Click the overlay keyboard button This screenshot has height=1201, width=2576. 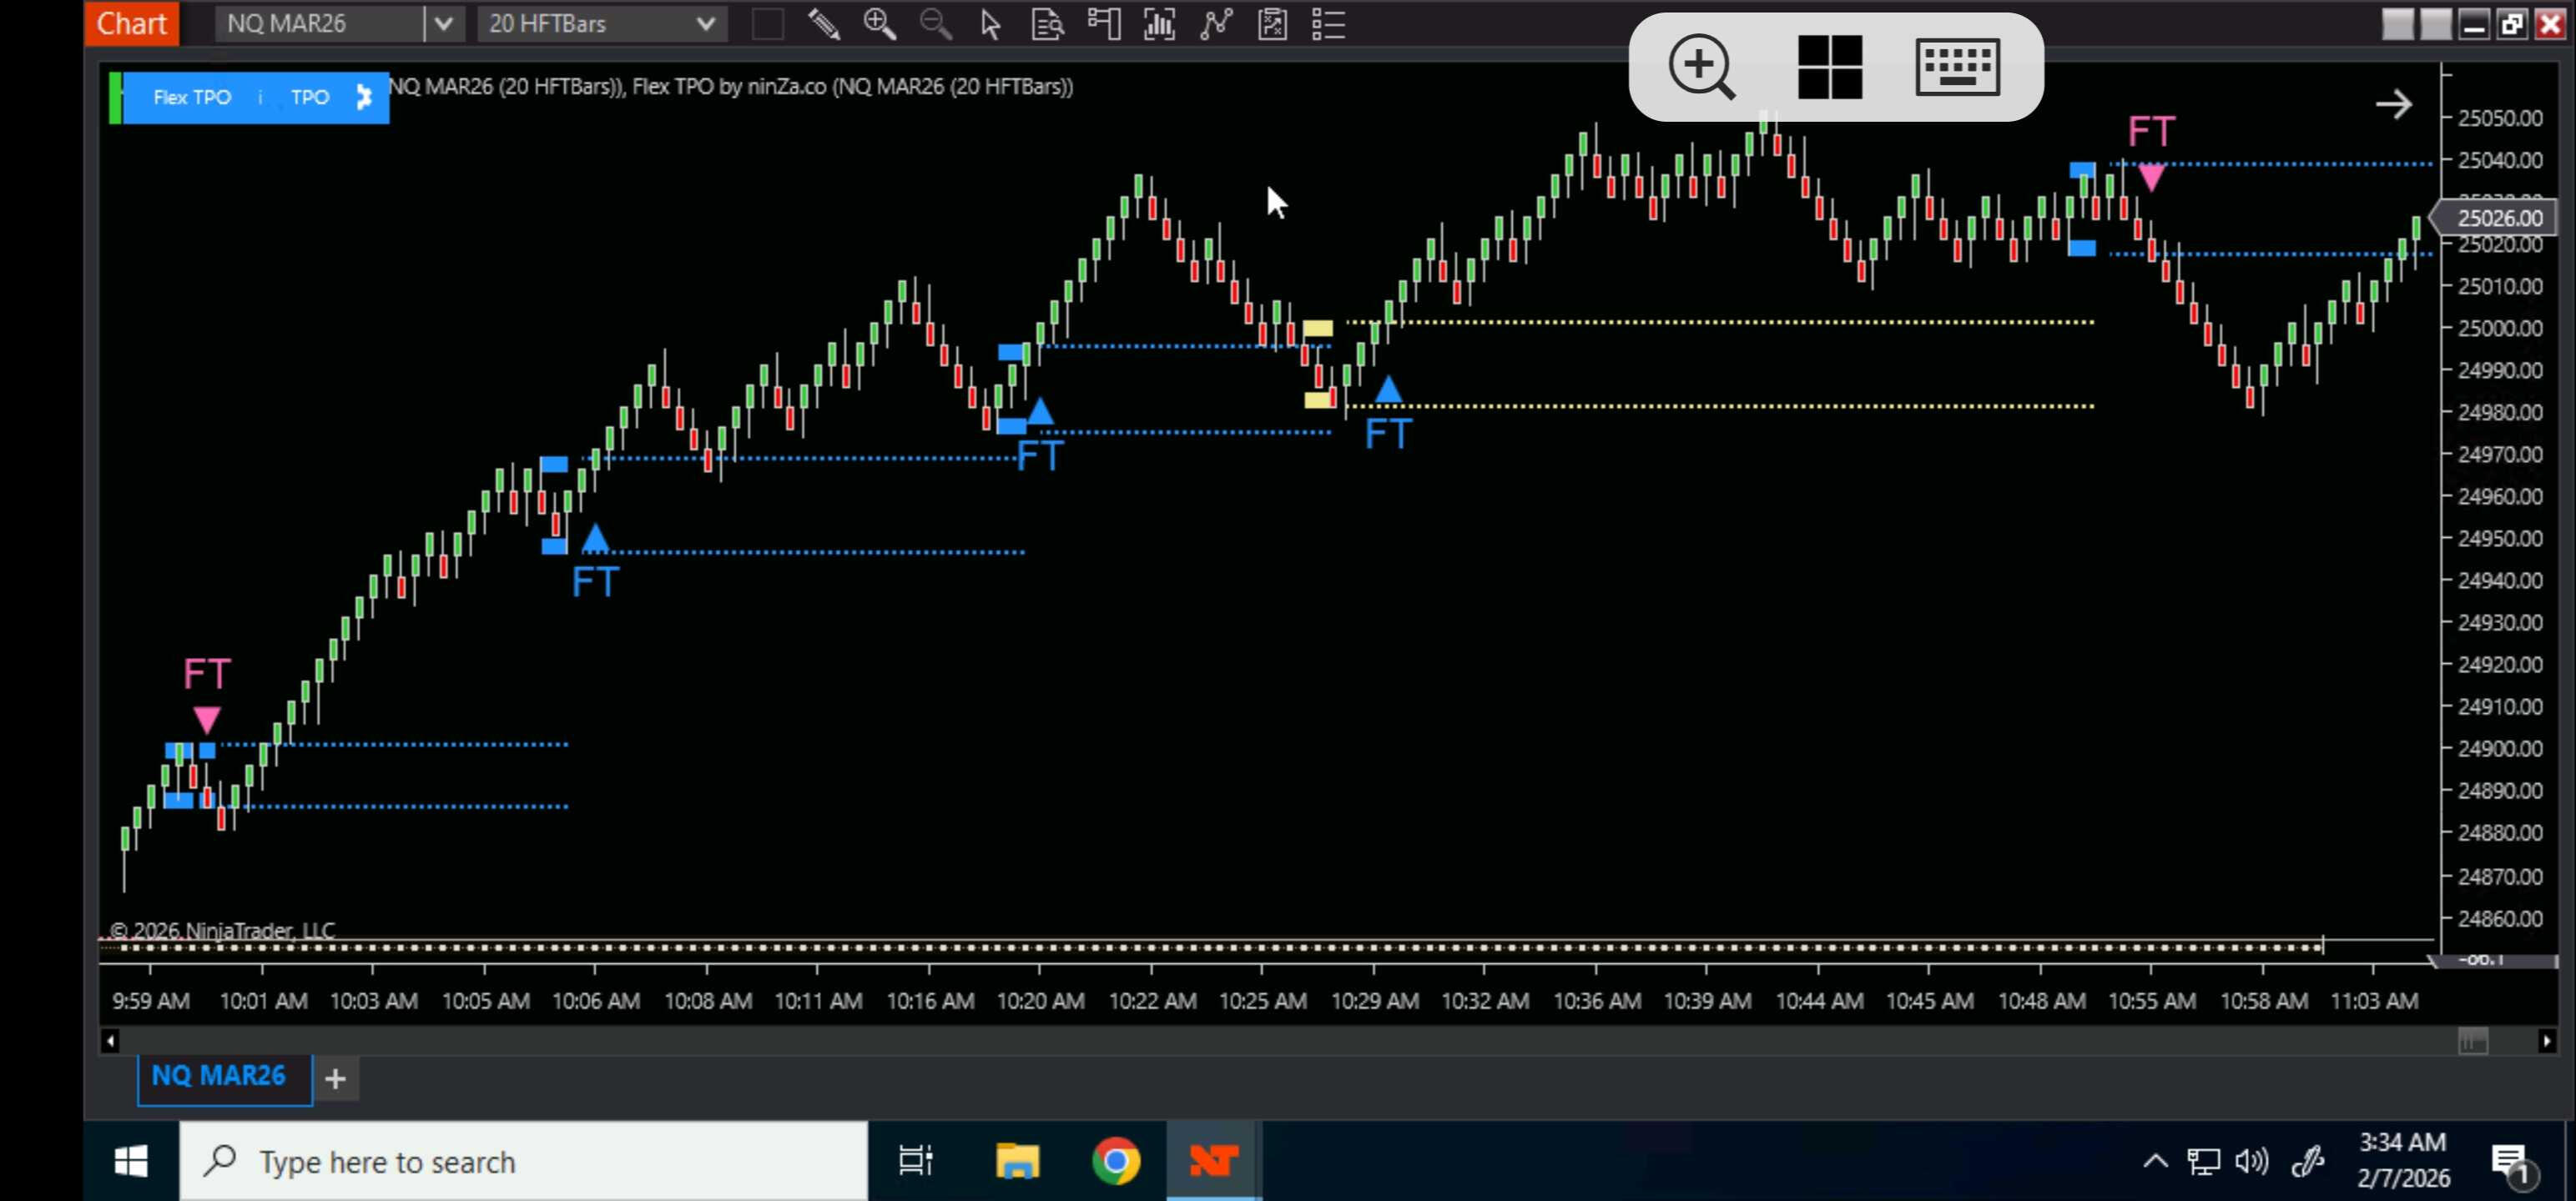(1957, 68)
